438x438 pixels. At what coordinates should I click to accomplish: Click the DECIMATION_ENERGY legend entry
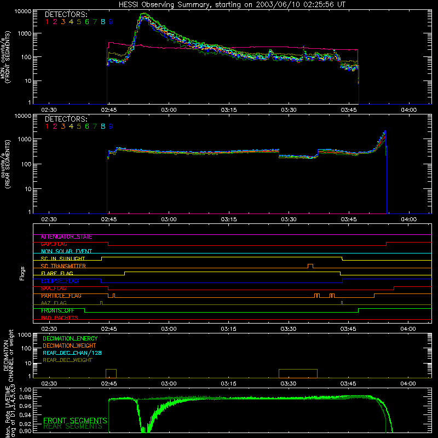(x=70, y=338)
